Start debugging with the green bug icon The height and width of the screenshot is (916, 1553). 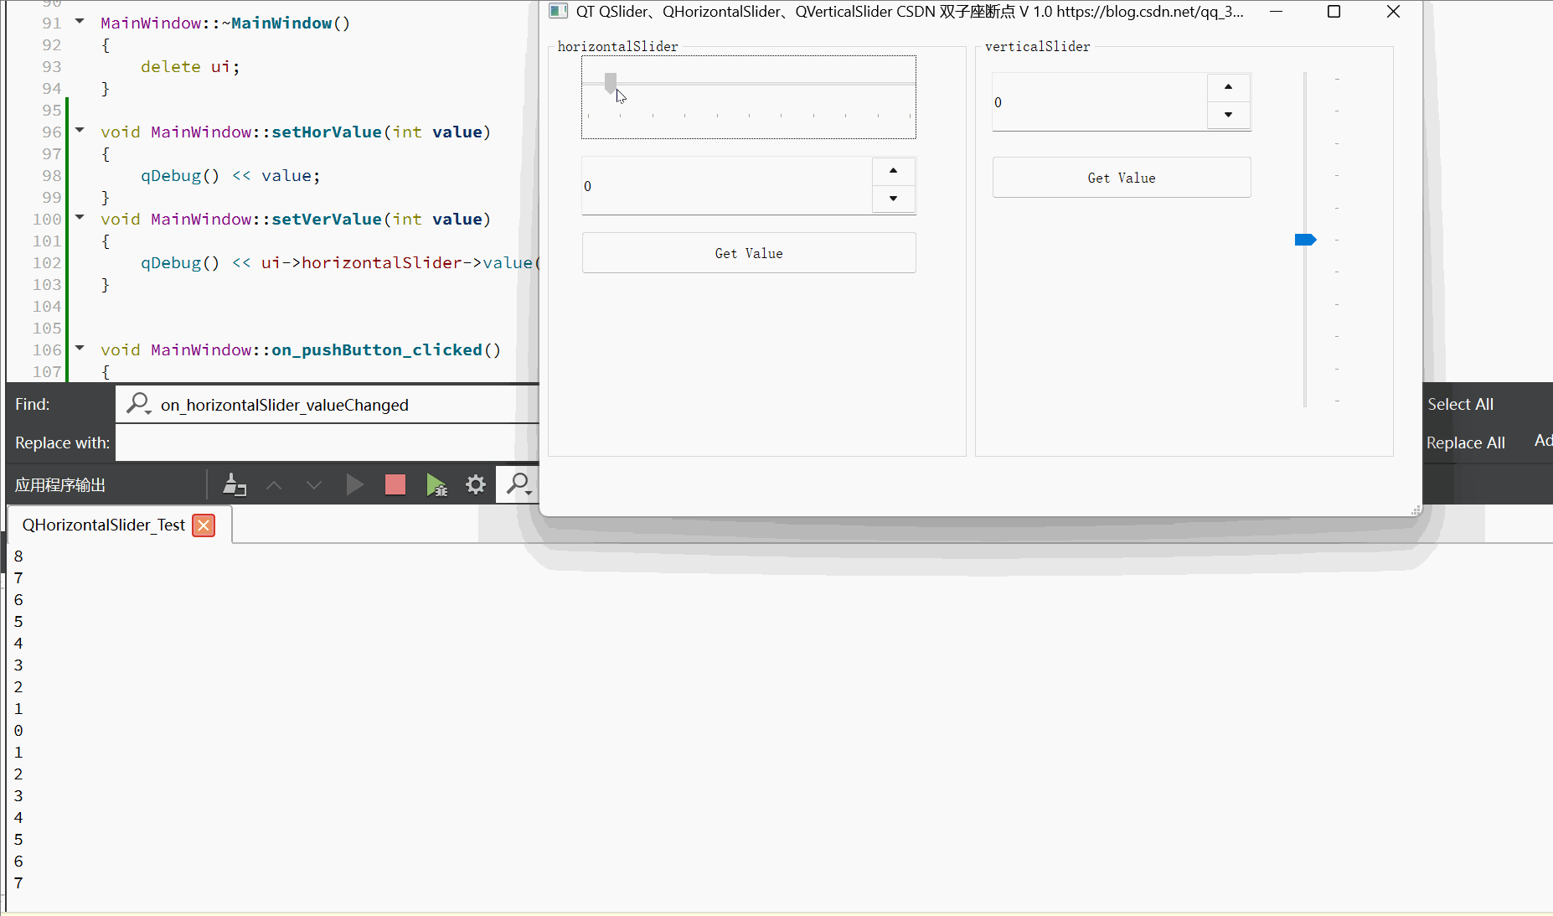click(436, 484)
